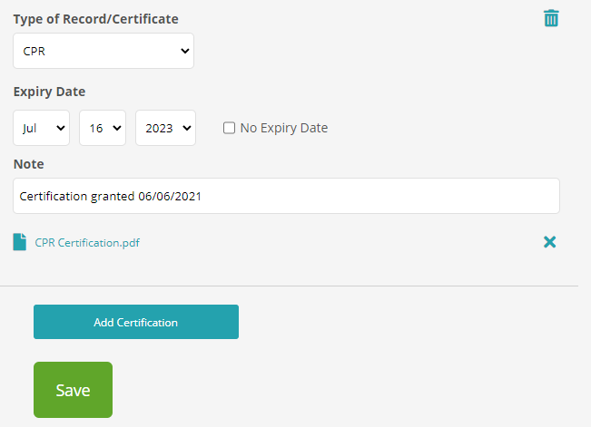Screen dimensions: 591x427
Task: Click the trash icon to delete certification
Action: pos(551,18)
